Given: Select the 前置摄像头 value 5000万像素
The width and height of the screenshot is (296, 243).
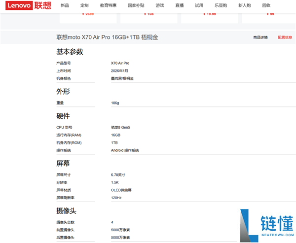Looking at the screenshot, I should coord(120,230).
